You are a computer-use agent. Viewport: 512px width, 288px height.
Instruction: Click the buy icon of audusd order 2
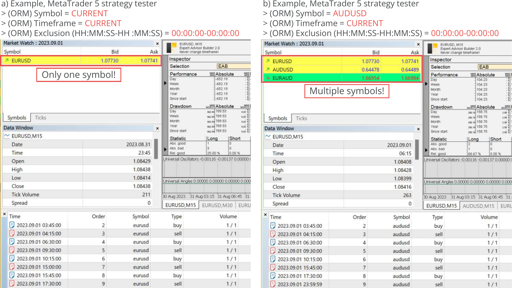click(x=273, y=226)
